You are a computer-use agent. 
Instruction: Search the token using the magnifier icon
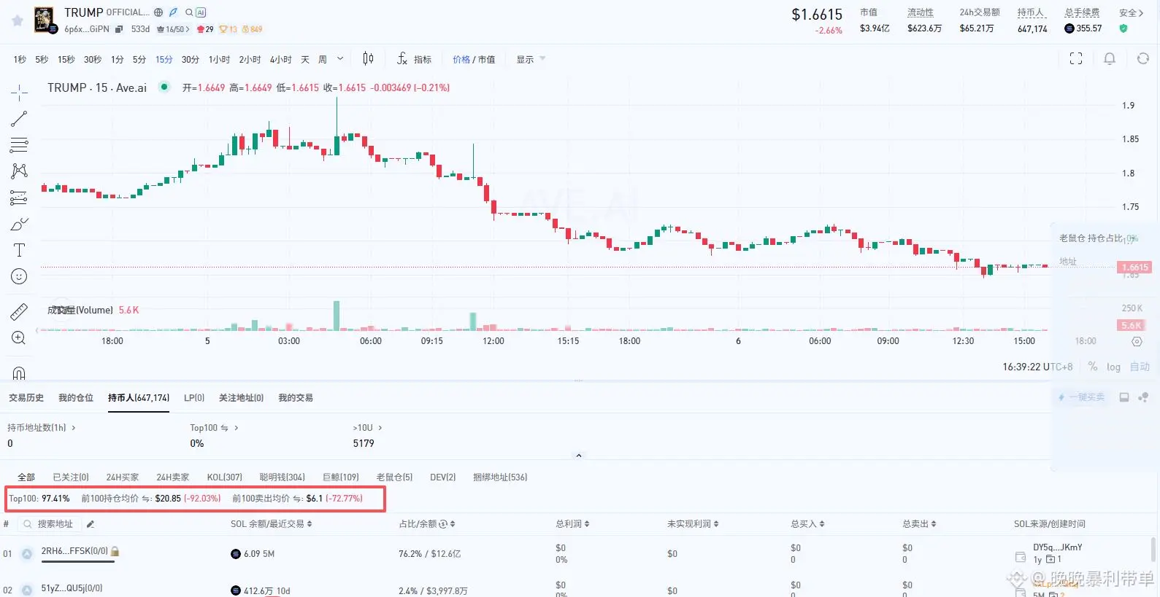click(x=189, y=12)
